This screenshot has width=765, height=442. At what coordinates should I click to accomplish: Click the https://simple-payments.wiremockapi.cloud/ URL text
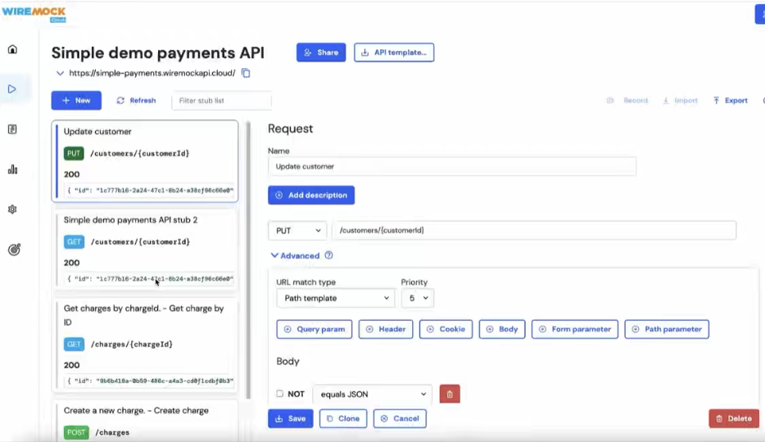tap(152, 73)
